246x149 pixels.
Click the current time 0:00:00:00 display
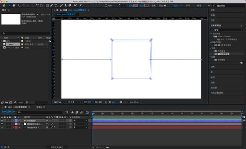point(8,111)
